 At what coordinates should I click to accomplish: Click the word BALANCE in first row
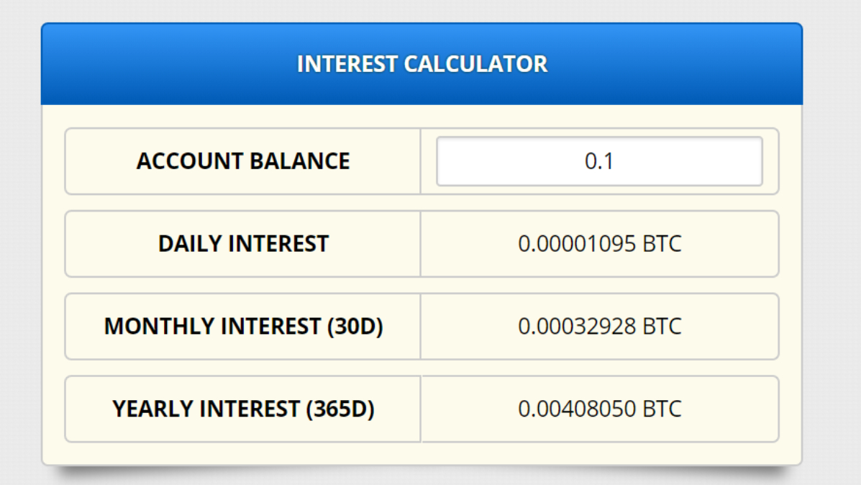click(x=300, y=161)
